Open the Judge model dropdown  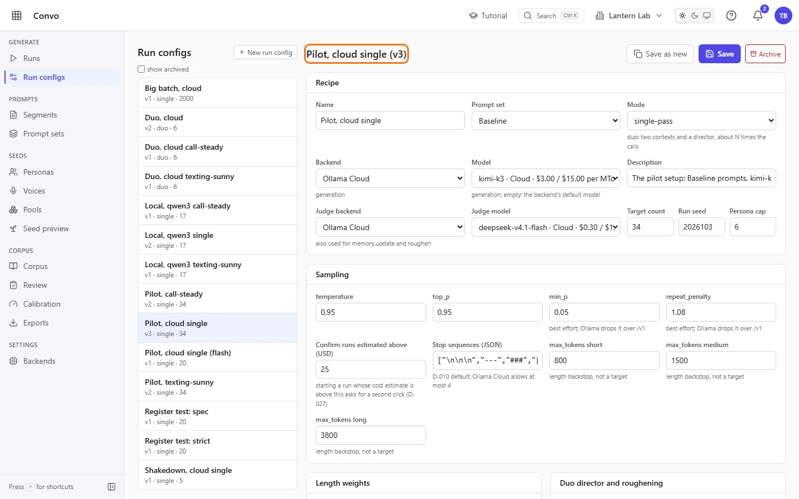[545, 227]
